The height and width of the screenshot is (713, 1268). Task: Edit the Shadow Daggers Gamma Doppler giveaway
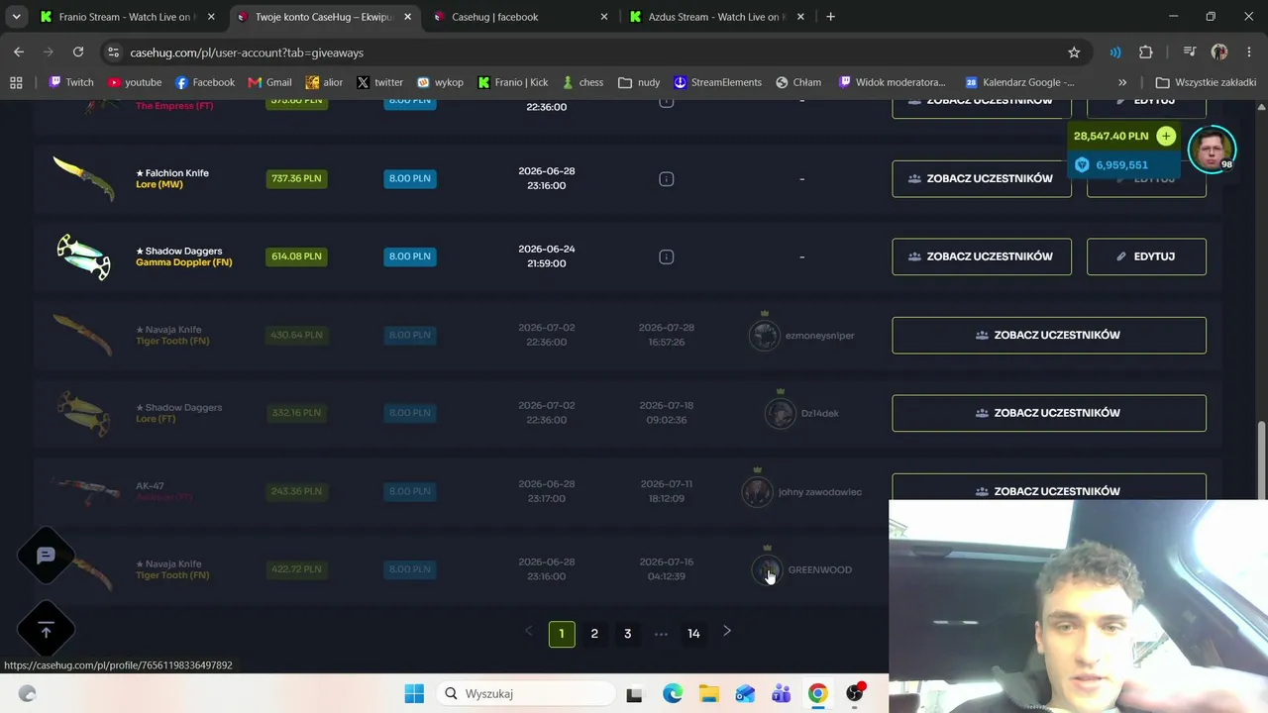click(x=1146, y=256)
